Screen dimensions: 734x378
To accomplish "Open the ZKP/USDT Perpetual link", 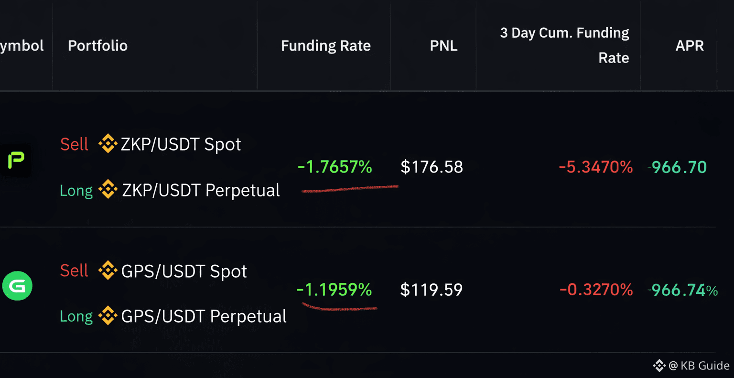I will point(201,190).
